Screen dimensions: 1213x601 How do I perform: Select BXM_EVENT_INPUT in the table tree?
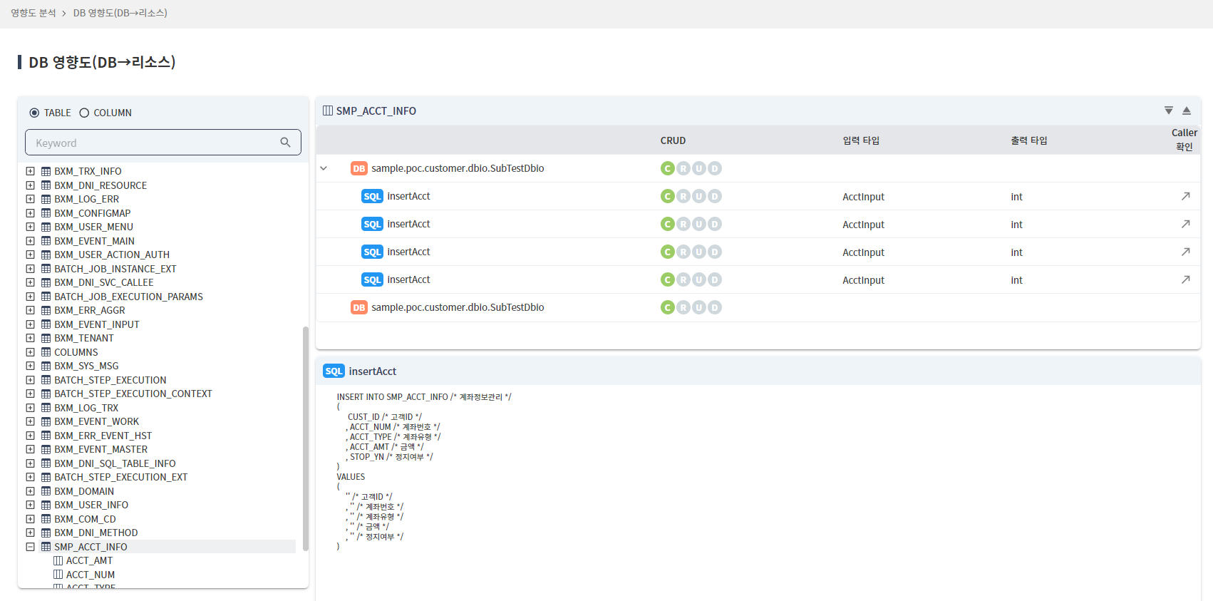(97, 324)
